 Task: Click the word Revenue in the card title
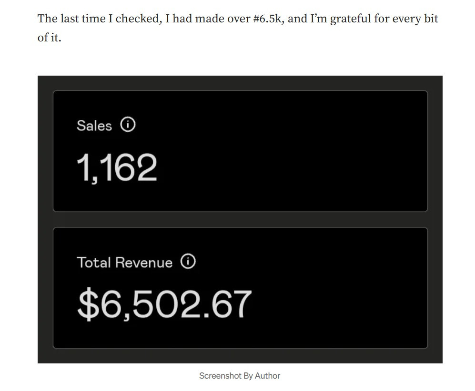click(x=144, y=263)
